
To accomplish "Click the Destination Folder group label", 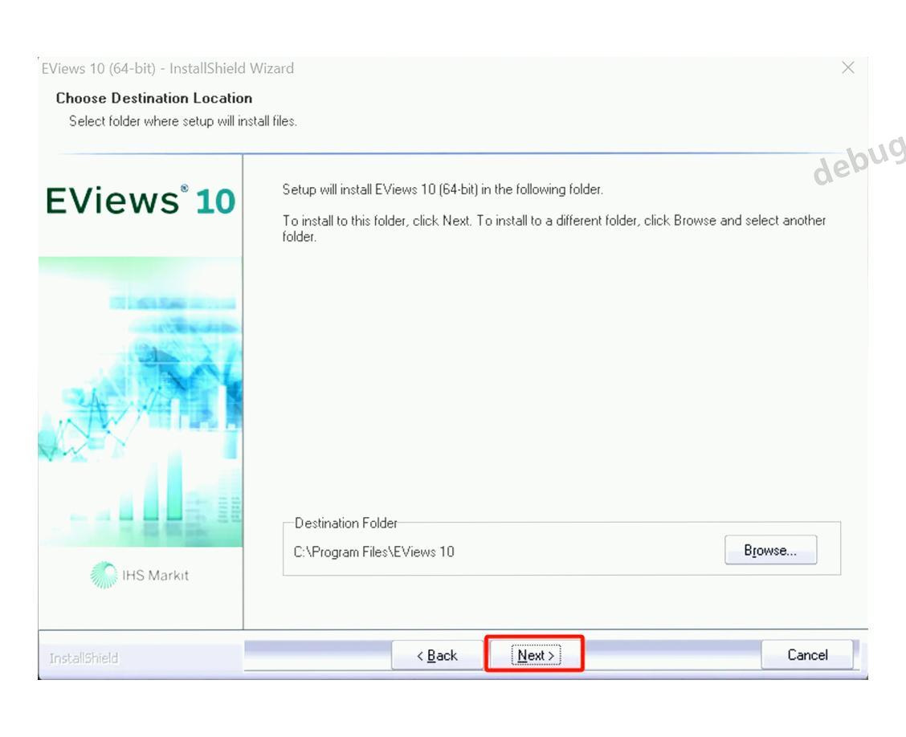I will tap(345, 523).
